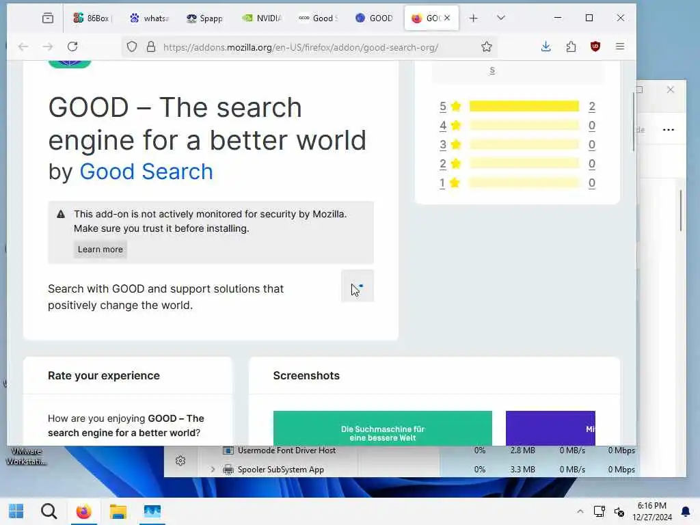Screen dimensions: 700x525
Task: Click the 5-star review count 2
Action: [x=592, y=106]
